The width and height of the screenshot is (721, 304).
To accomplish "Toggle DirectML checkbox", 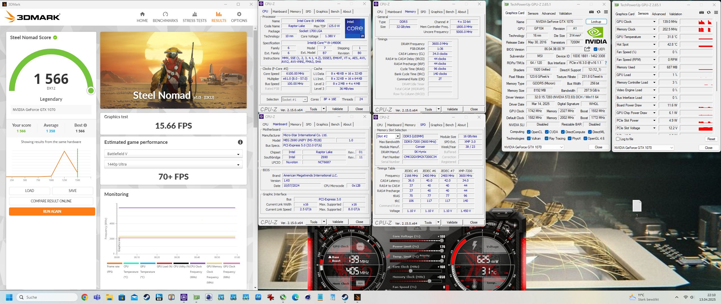I will [590, 132].
